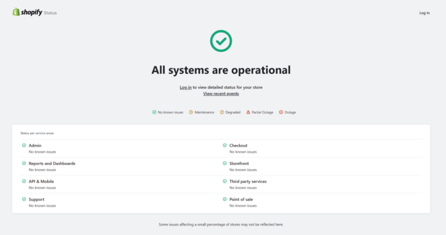This screenshot has width=446, height=235.
Task: Click the Degraded legend icon
Action: click(x=222, y=112)
